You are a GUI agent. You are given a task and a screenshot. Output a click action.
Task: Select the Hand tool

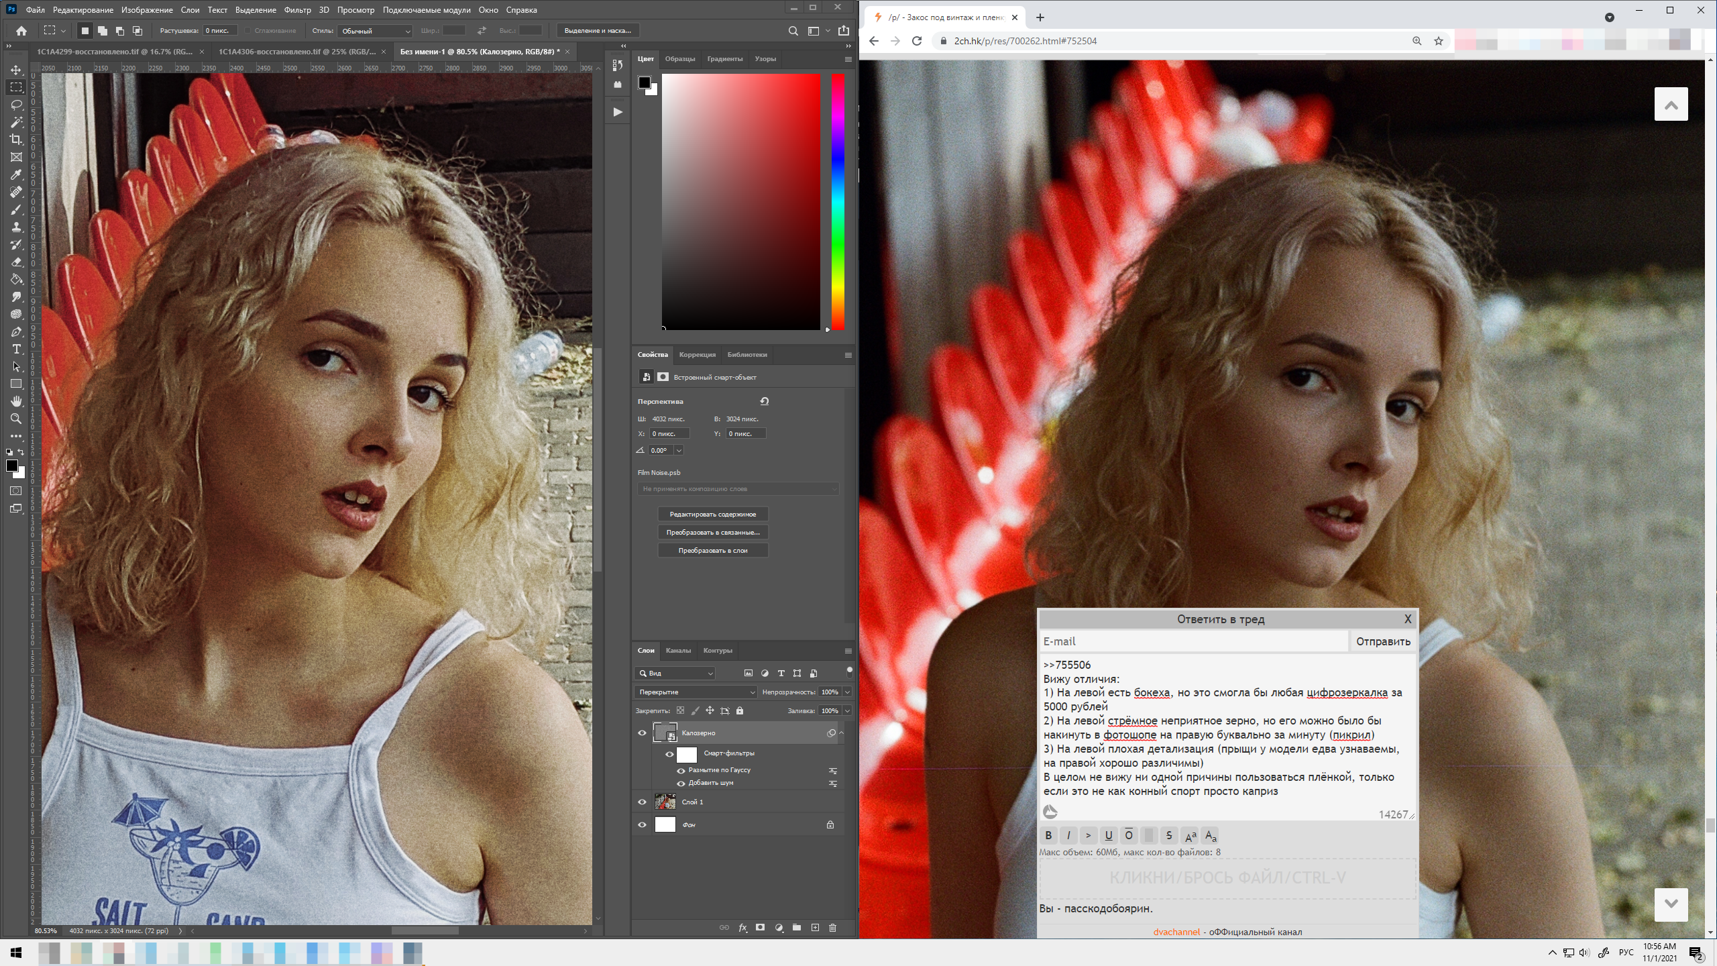click(x=17, y=401)
